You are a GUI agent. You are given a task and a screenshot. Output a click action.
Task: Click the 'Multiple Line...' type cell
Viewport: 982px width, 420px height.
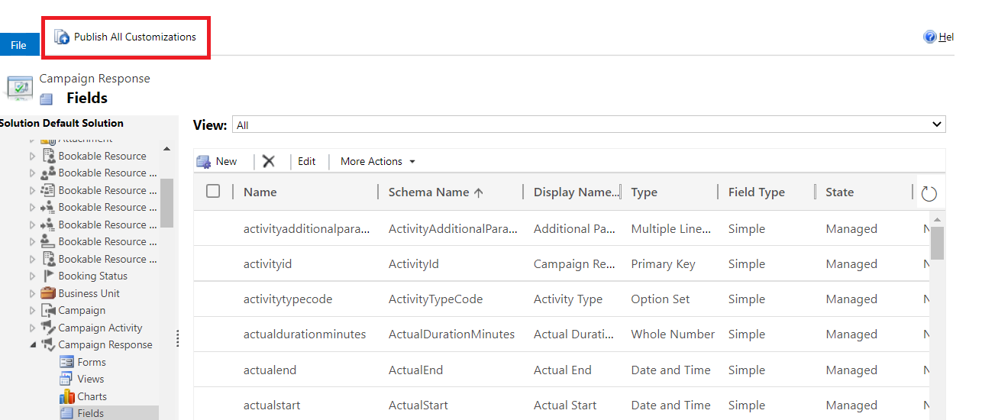[x=671, y=228]
